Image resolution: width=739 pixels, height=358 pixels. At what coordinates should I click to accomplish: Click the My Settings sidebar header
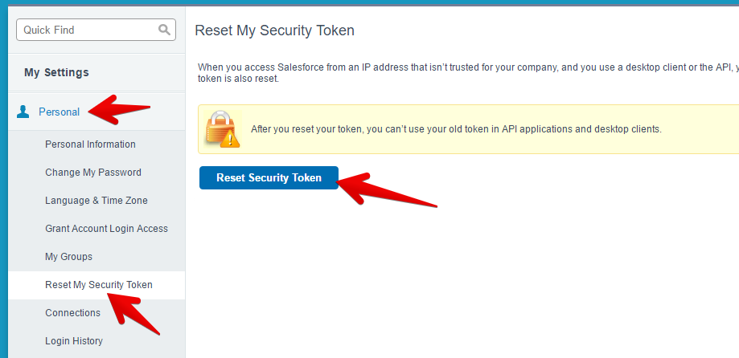pos(56,72)
